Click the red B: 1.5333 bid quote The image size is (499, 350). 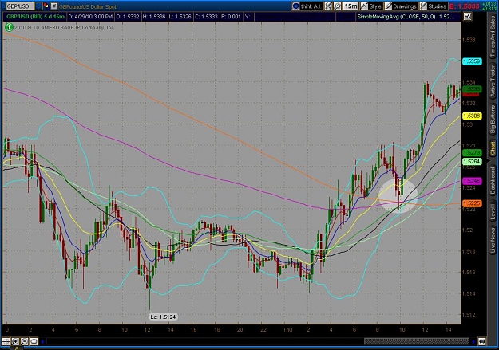(465, 6)
